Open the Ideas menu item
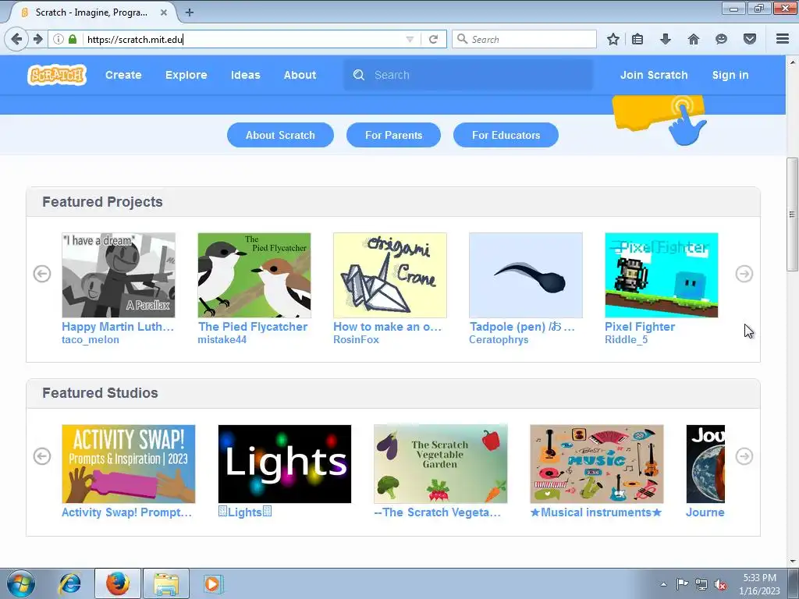This screenshot has width=799, height=599. 246,75
